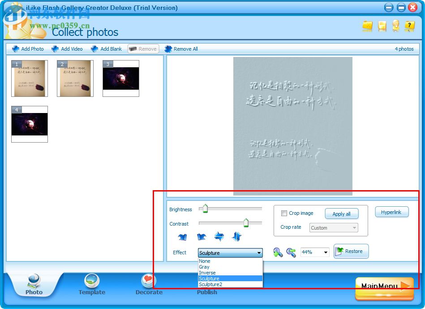Select the zoom in magnifier icon
The height and width of the screenshot is (309, 425).
pyautogui.click(x=278, y=252)
